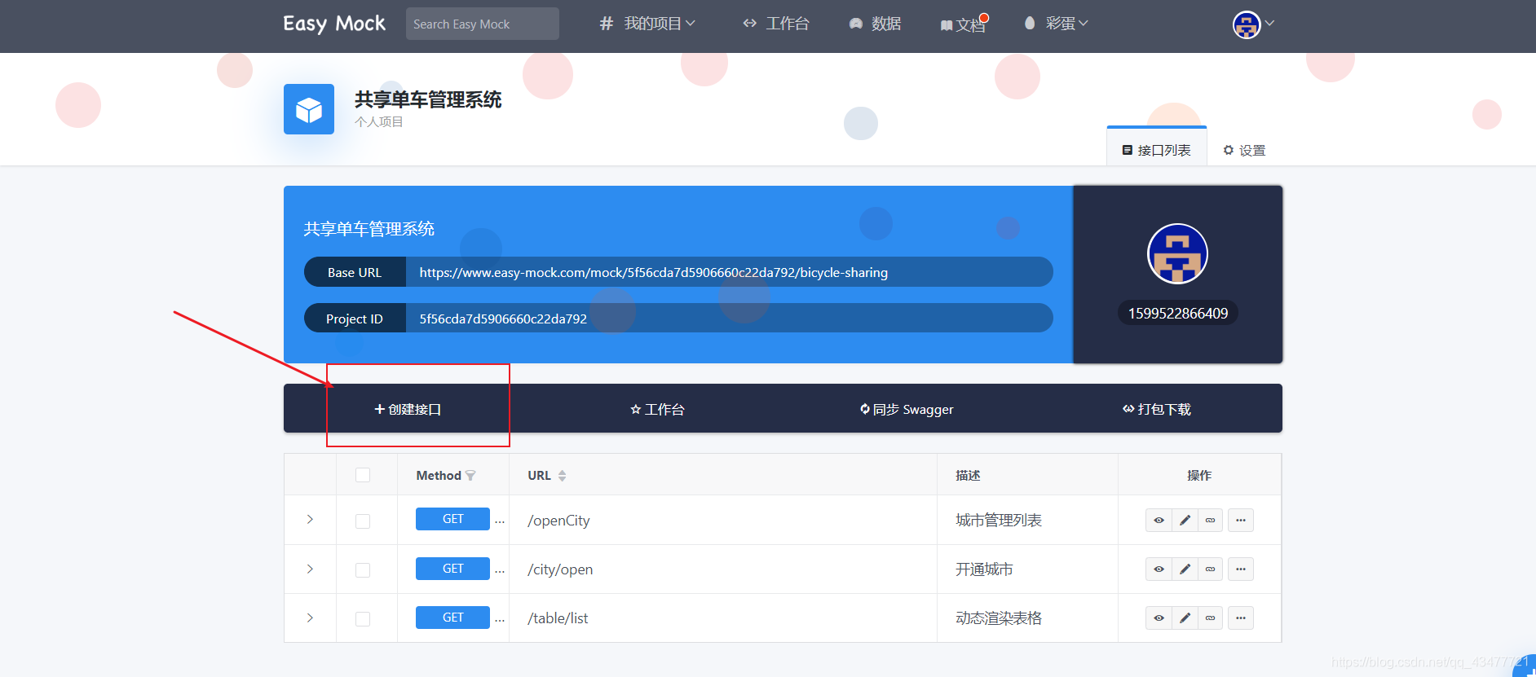The image size is (1536, 677).
Task: Switch to the 接口列表 tab
Action: [x=1156, y=150]
